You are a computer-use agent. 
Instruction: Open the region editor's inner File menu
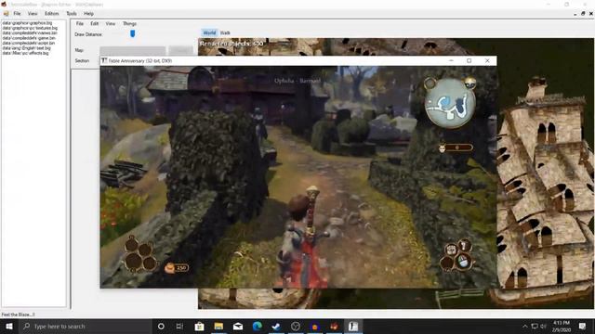pos(80,23)
